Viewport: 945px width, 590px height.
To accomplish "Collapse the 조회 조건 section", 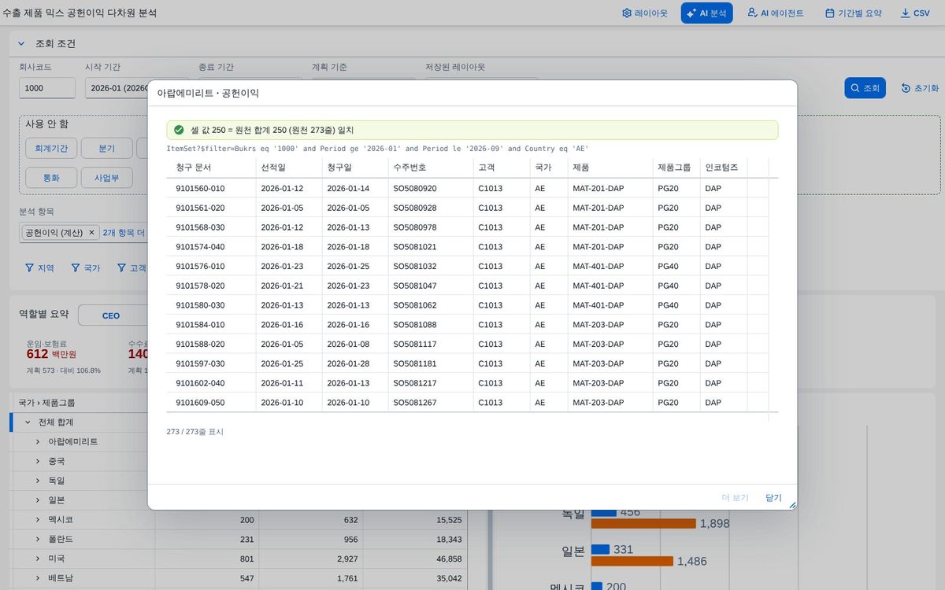I will [x=21, y=44].
